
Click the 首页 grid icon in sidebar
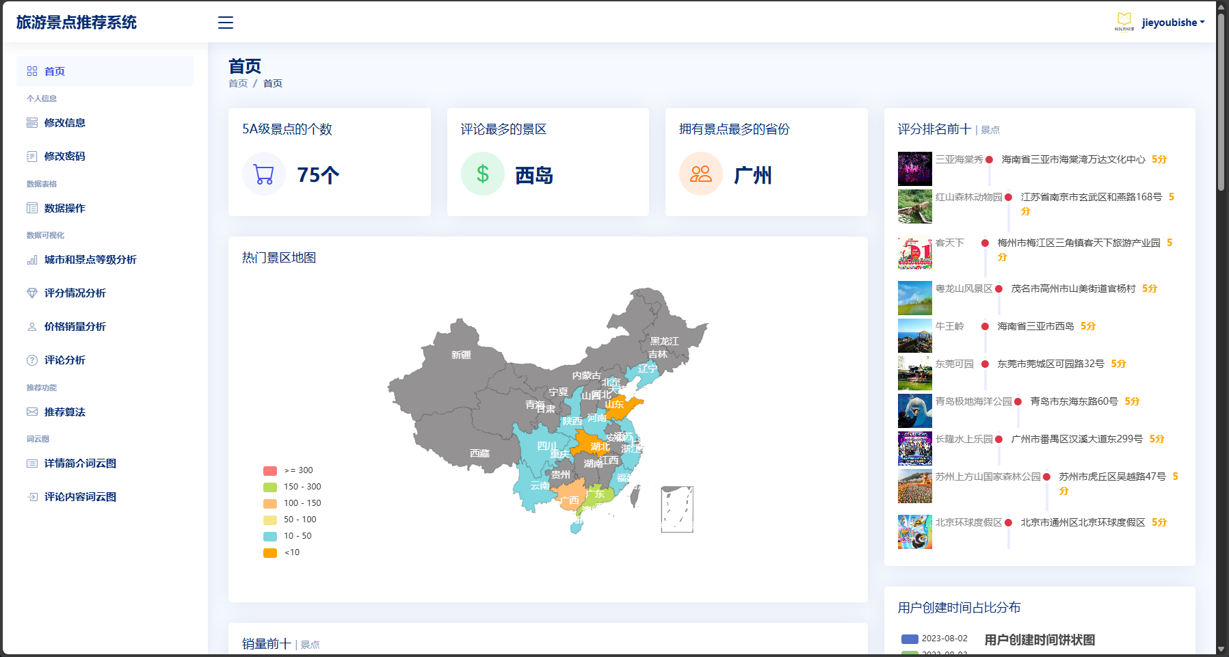32,71
